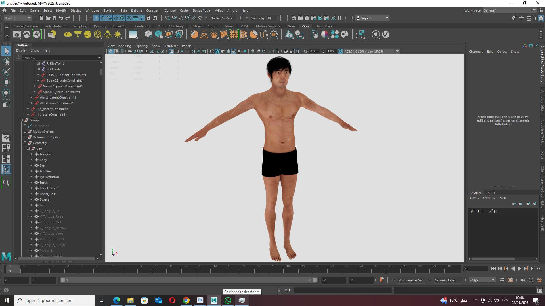This screenshot has width=545, height=306.
Task: Click the V-Ray dome light shelf icon
Action: [68, 35]
